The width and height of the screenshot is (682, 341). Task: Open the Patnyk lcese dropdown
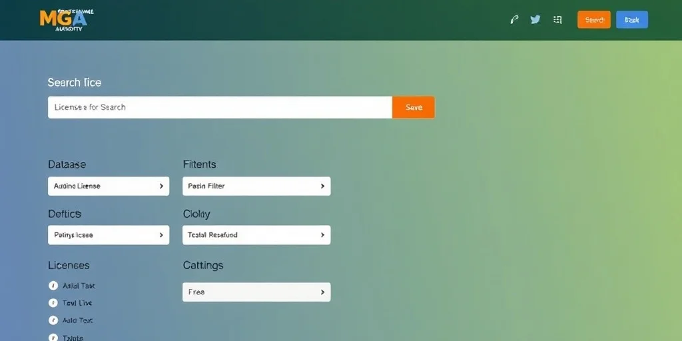click(x=109, y=235)
